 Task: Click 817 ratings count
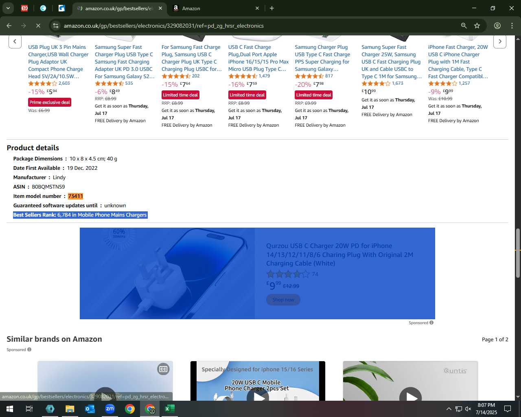pos(329,76)
